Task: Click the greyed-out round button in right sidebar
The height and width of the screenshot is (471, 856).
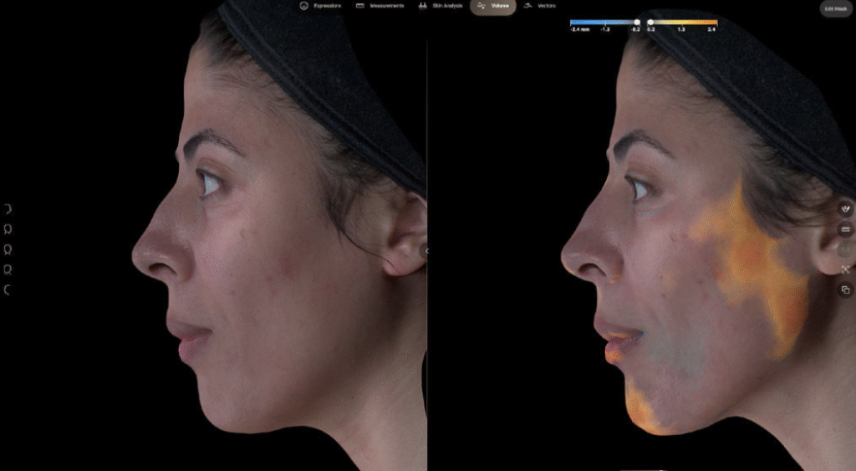Action: [846, 249]
